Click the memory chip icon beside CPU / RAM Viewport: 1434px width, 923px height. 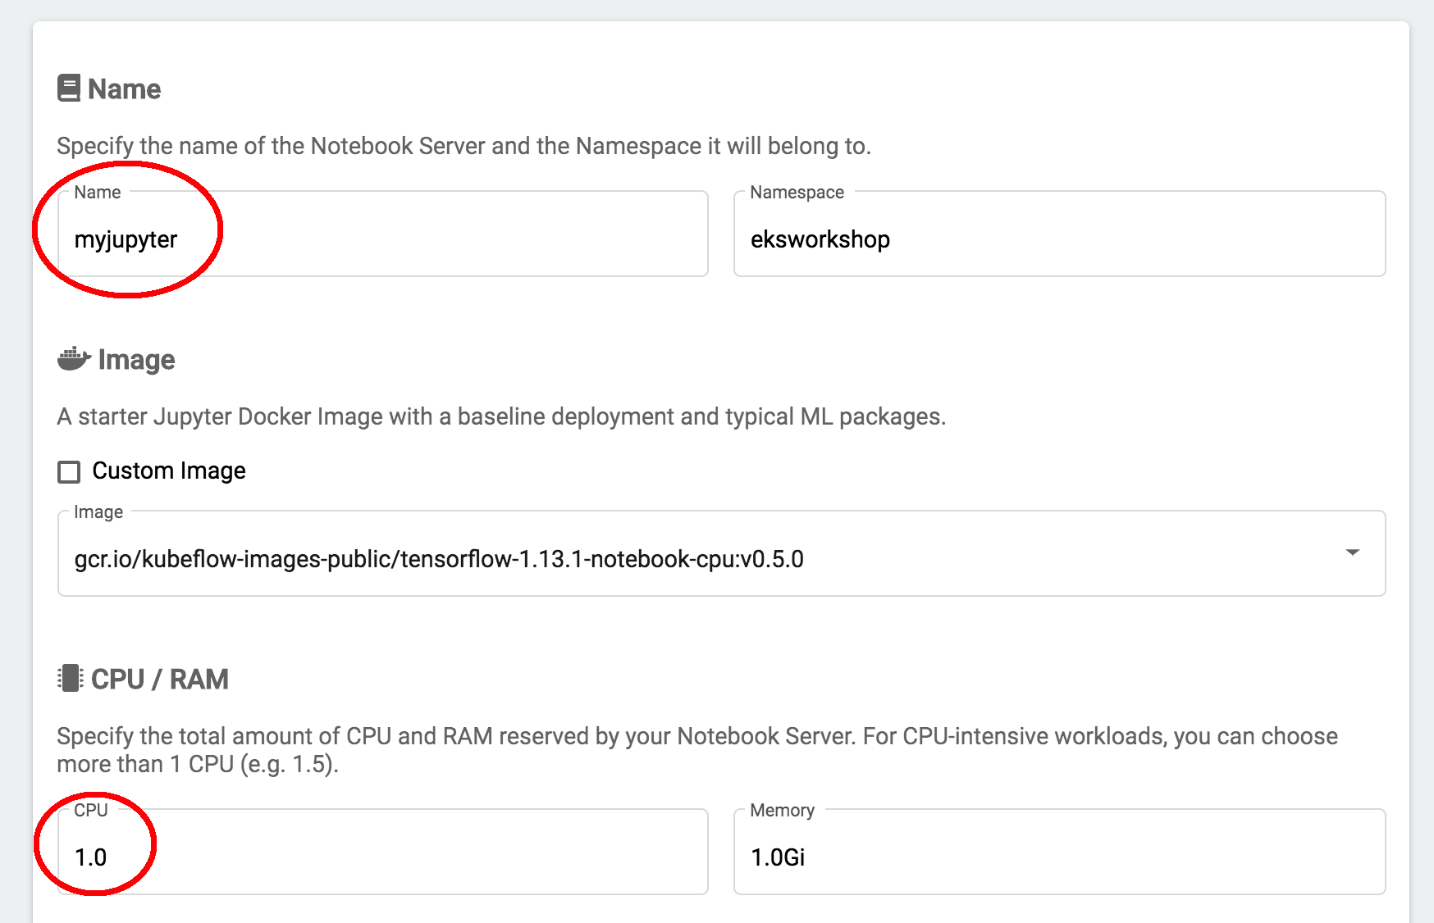[x=71, y=679]
